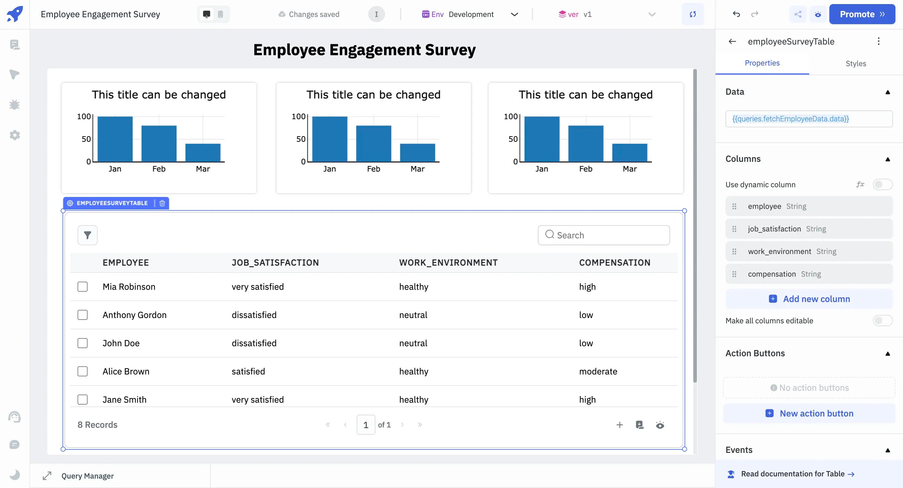The width and height of the screenshot is (903, 488).
Task: Open the Properties tab
Action: (x=763, y=63)
